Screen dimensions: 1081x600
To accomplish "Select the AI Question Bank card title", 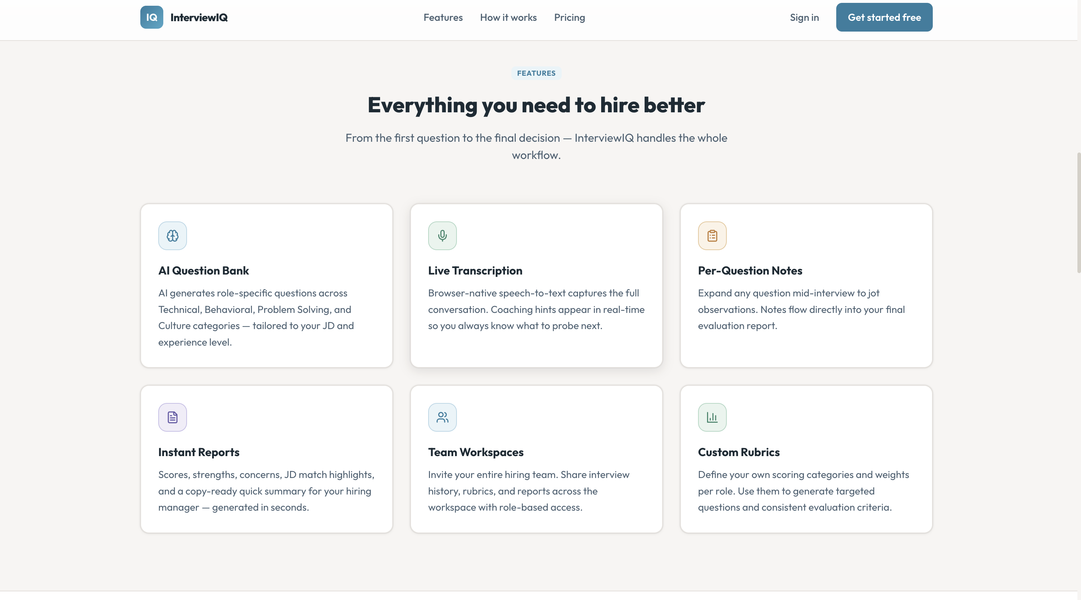I will pos(203,271).
